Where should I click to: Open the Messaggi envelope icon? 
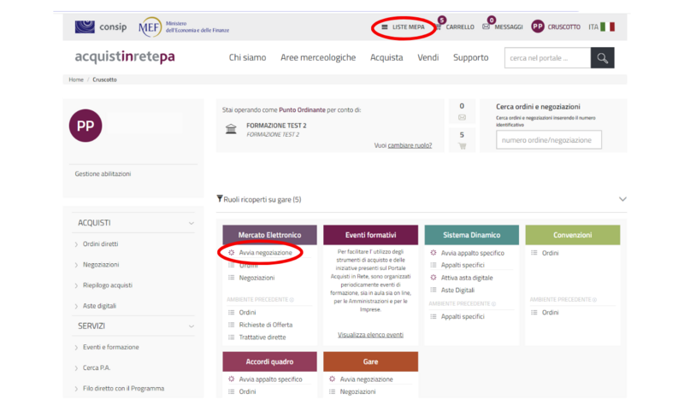pyautogui.click(x=486, y=27)
